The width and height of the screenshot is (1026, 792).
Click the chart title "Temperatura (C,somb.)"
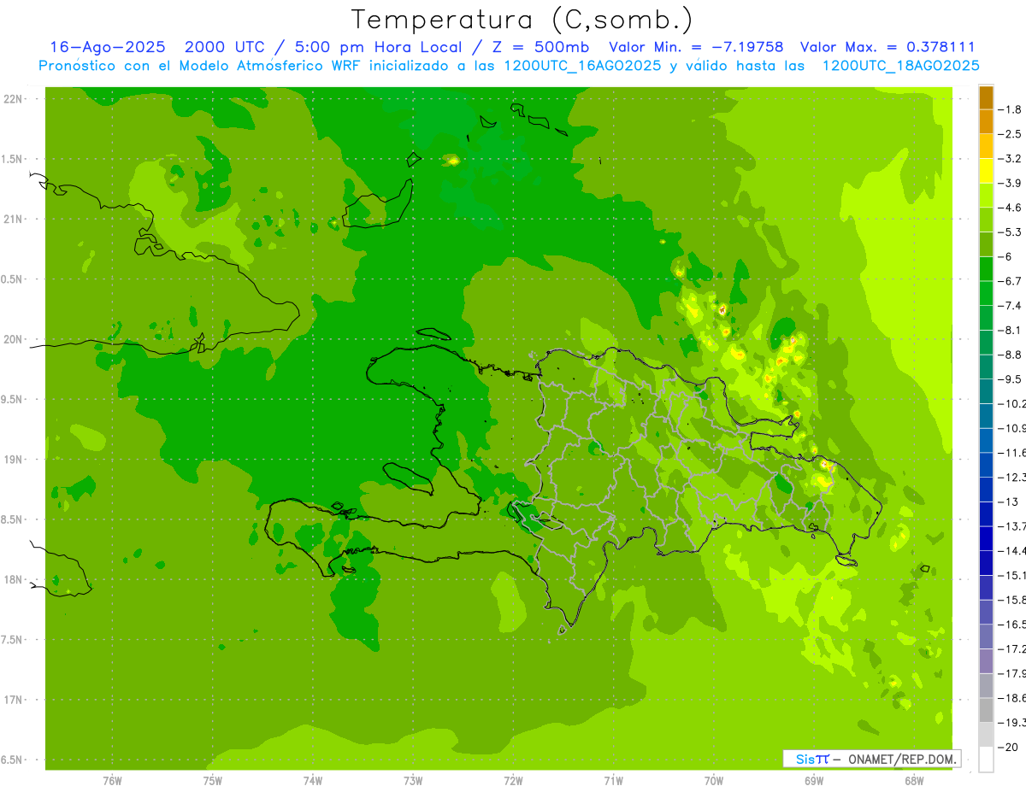click(522, 21)
